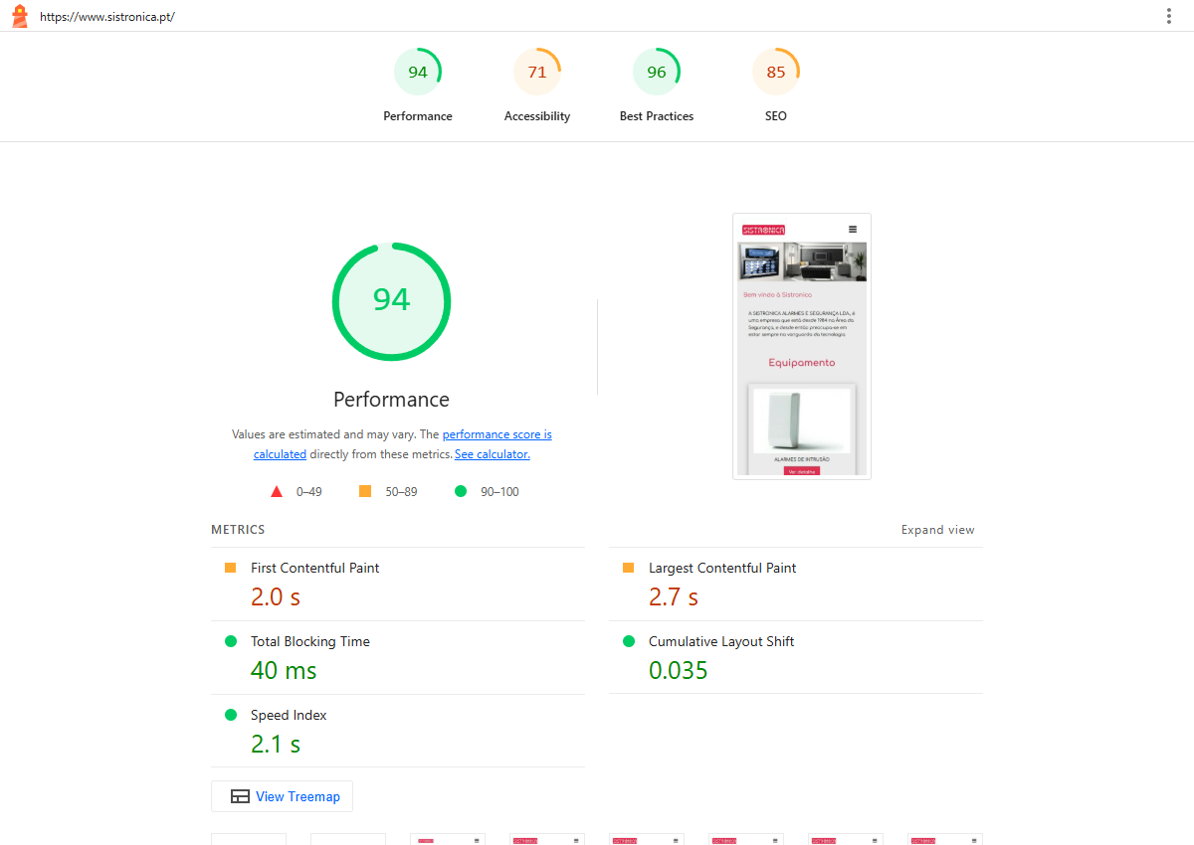The image size is (1194, 845).
Task: Open the 'performance score is calculated' link
Action: click(x=402, y=444)
